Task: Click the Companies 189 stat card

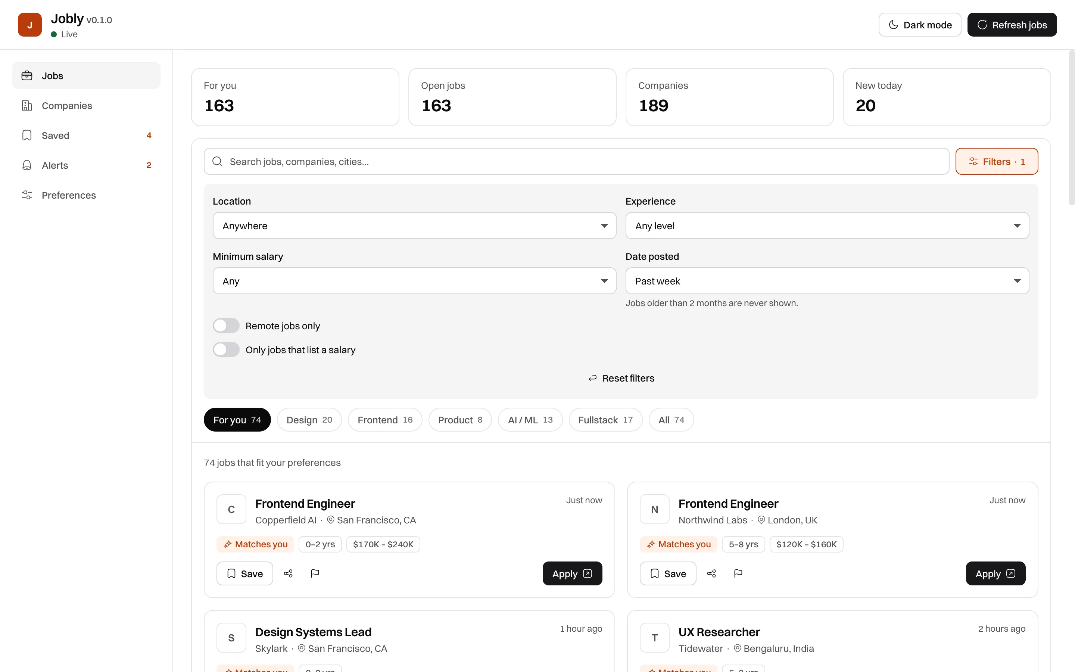Action: pyautogui.click(x=729, y=97)
